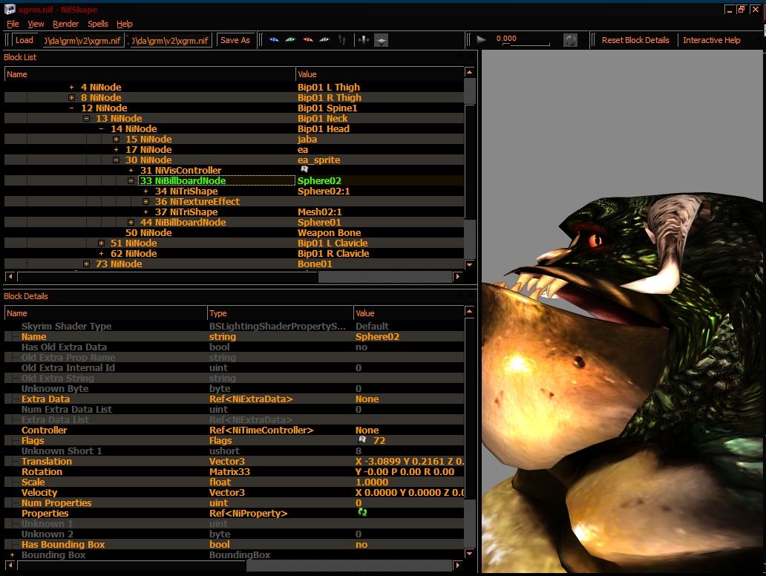
Task: Click the green eye view icon
Action: pos(291,40)
